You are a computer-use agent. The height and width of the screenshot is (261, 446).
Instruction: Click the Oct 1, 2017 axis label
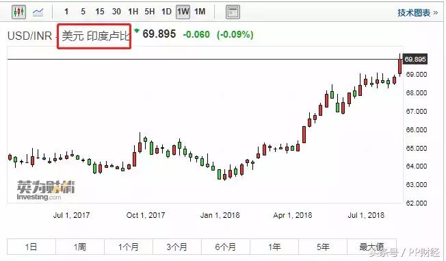pos(146,215)
